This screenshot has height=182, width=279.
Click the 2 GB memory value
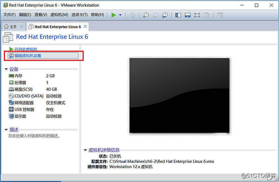pyautogui.click(x=50, y=76)
